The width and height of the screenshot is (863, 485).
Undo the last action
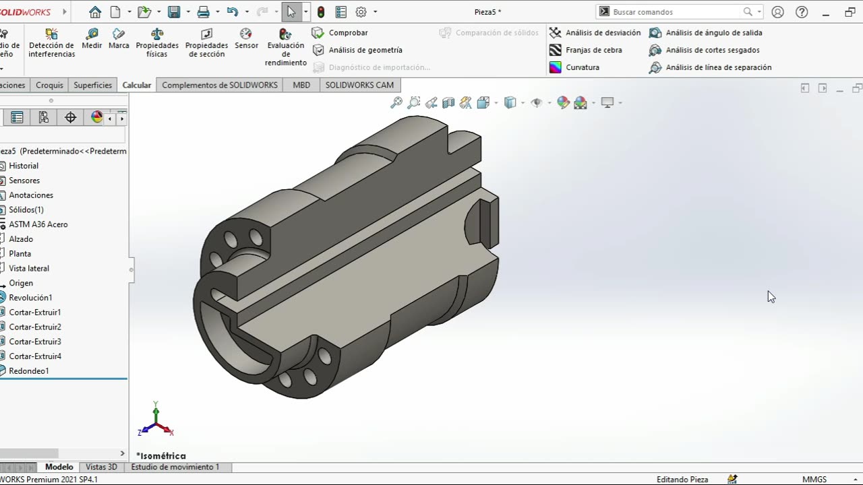point(233,11)
